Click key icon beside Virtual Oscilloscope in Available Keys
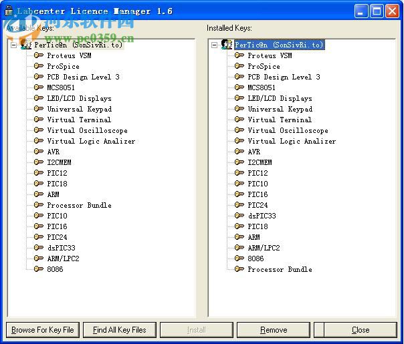 (39, 130)
